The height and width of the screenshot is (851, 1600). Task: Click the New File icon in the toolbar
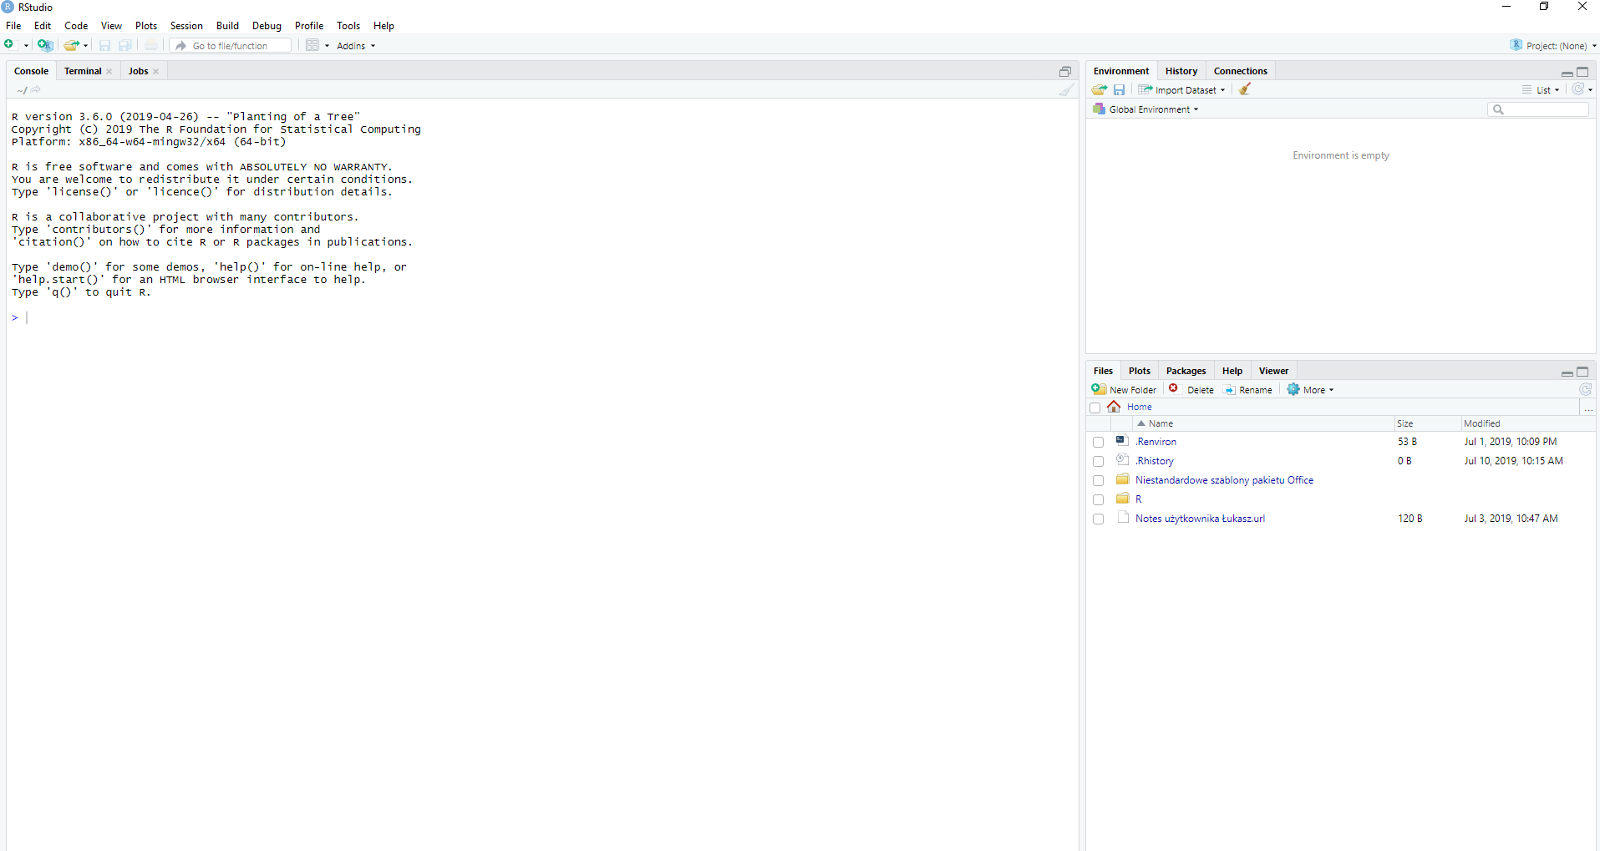[x=10, y=45]
